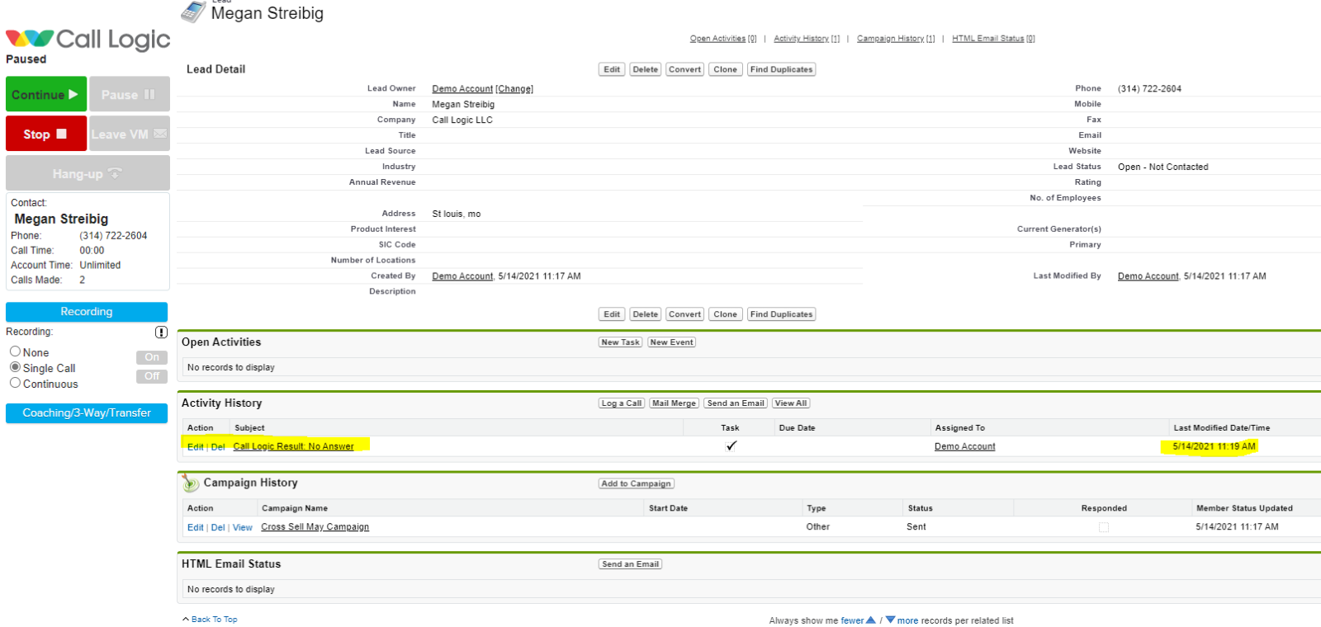View the Cross Sell May Campaign member
The height and width of the screenshot is (627, 1321).
[x=243, y=528]
